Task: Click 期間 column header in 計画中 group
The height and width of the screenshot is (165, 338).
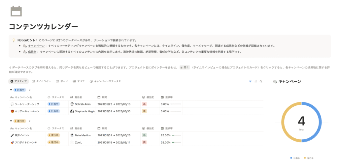Action: tap(102, 97)
